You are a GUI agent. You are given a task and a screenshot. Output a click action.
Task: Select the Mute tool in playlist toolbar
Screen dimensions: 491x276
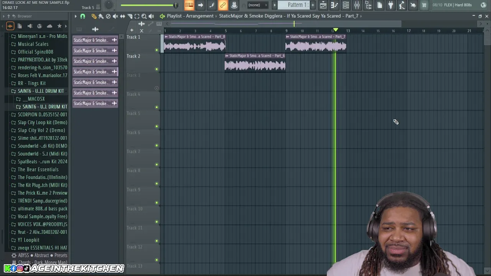(115, 16)
